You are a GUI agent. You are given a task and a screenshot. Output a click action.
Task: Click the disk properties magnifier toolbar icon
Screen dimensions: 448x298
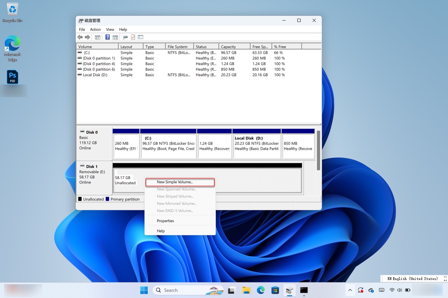125,37
